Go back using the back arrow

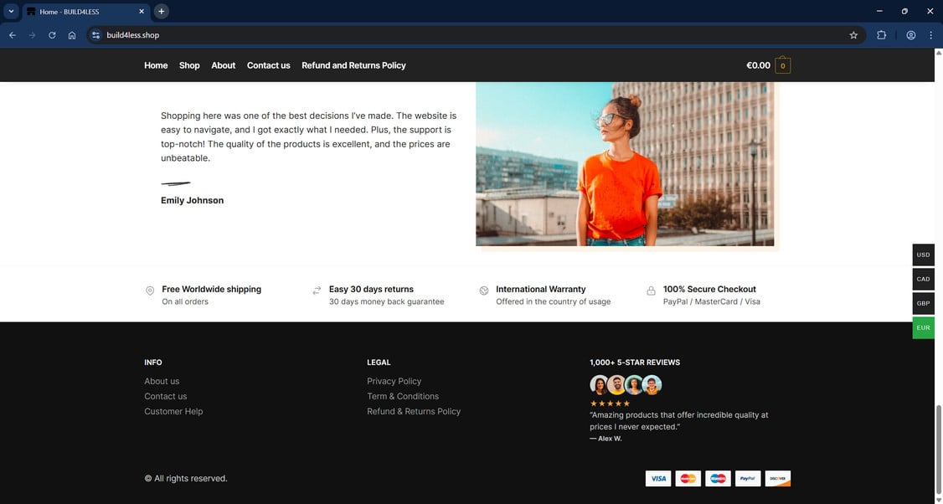(x=13, y=35)
